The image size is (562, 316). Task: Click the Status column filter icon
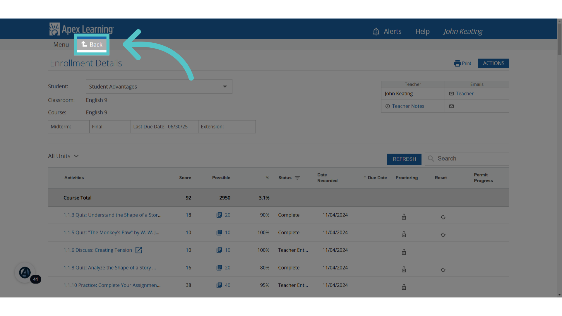[297, 178]
